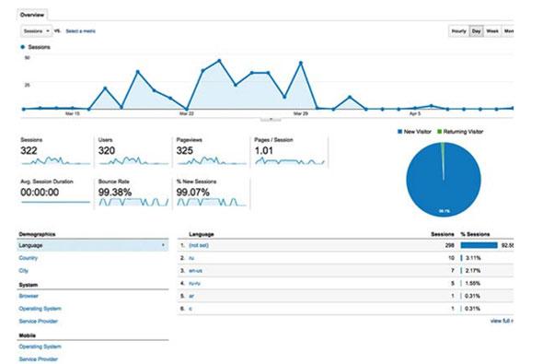Click the blue New Visitor legend swatch

pos(400,132)
